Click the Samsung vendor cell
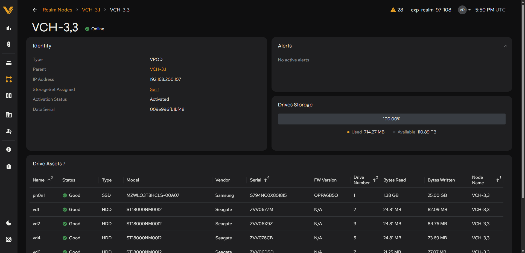 (224, 195)
